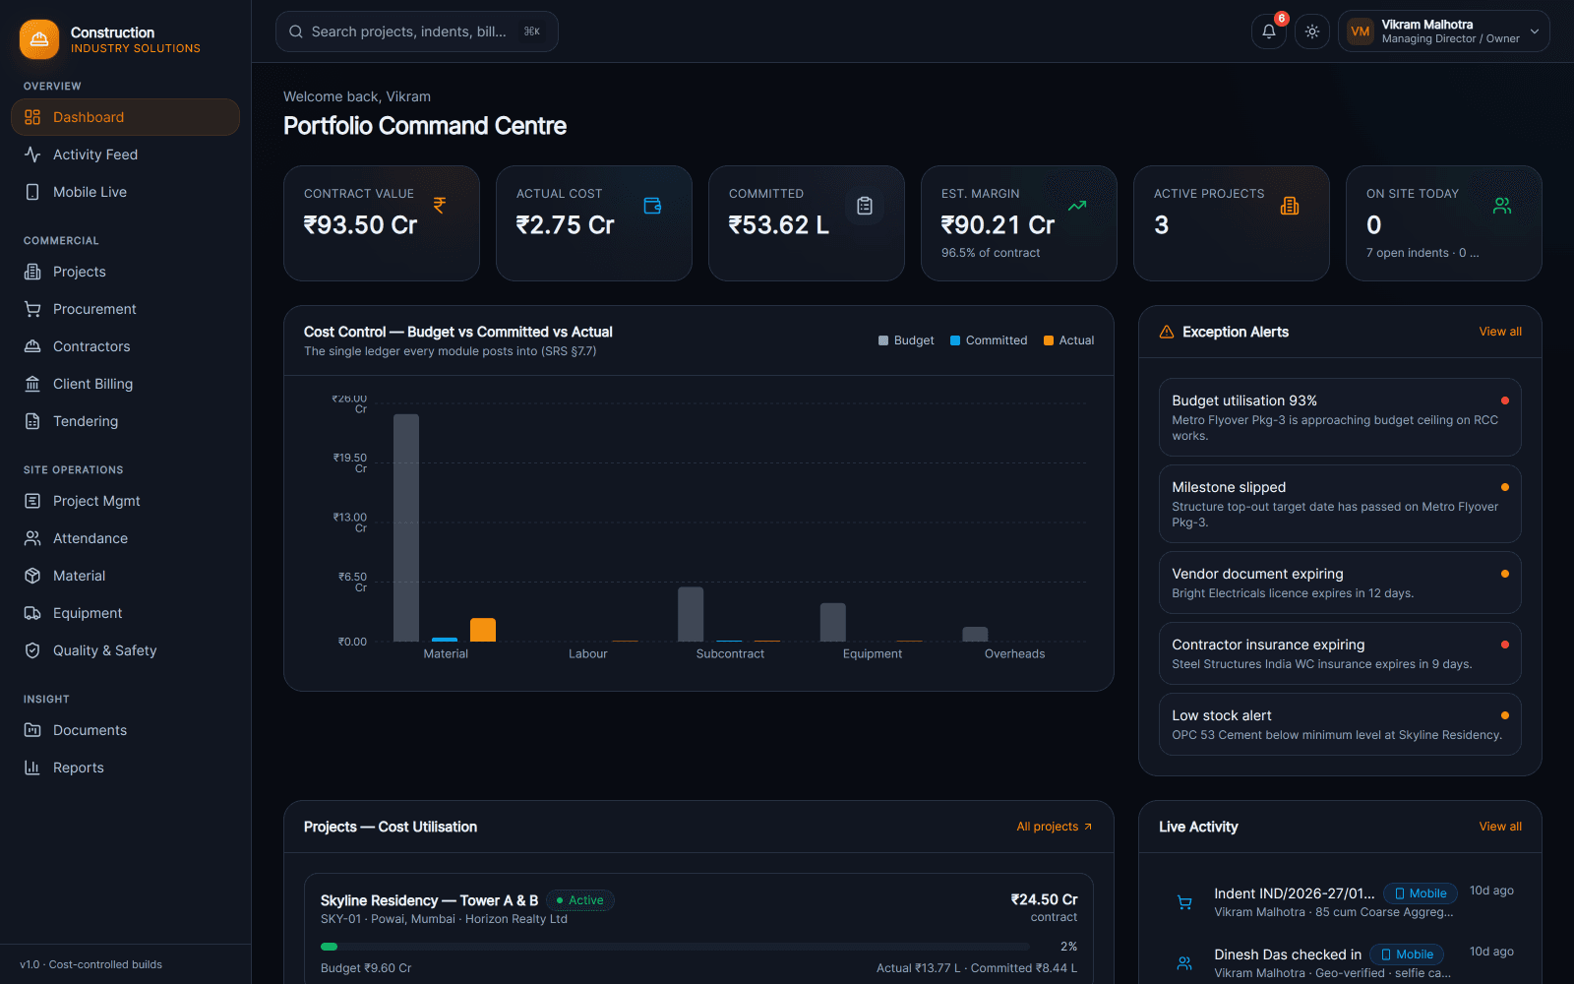Screen dimensions: 1574x984
Task: Click the clipboard icon on Committed card
Action: (x=865, y=206)
